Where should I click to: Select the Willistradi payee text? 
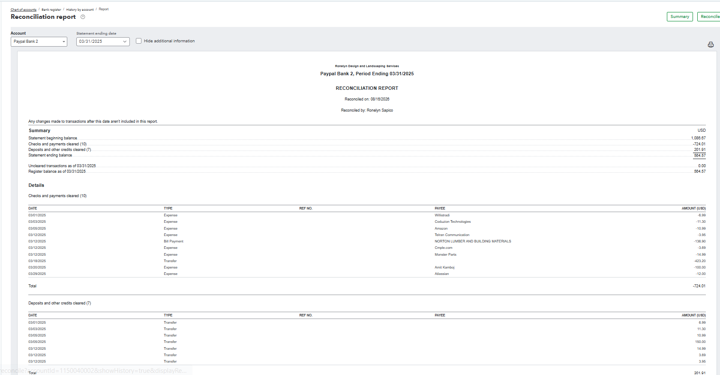click(442, 215)
